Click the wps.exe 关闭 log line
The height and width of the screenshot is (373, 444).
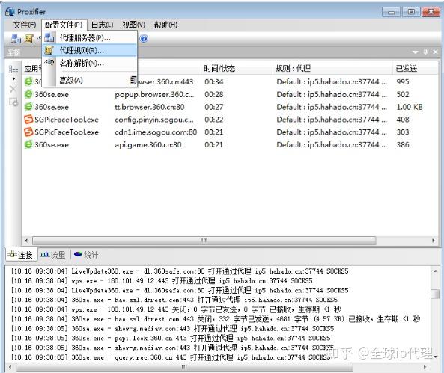[176, 309]
